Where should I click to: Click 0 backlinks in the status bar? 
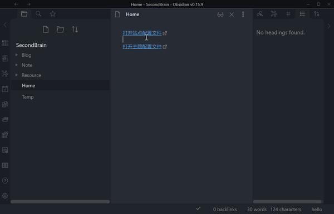pyautogui.click(x=225, y=210)
